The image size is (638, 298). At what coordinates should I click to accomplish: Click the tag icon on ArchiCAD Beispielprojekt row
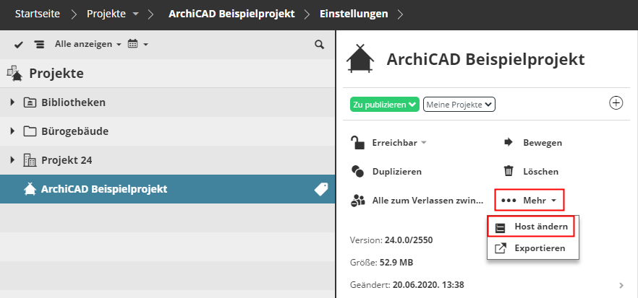point(320,189)
